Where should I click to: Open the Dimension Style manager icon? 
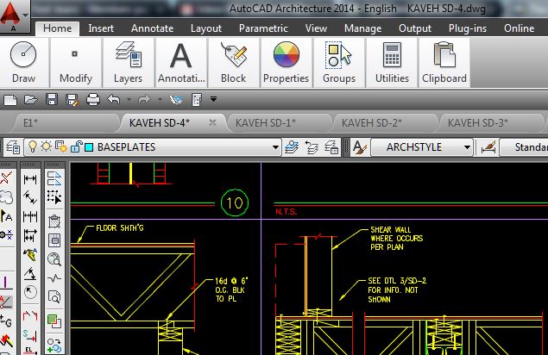coord(488,147)
